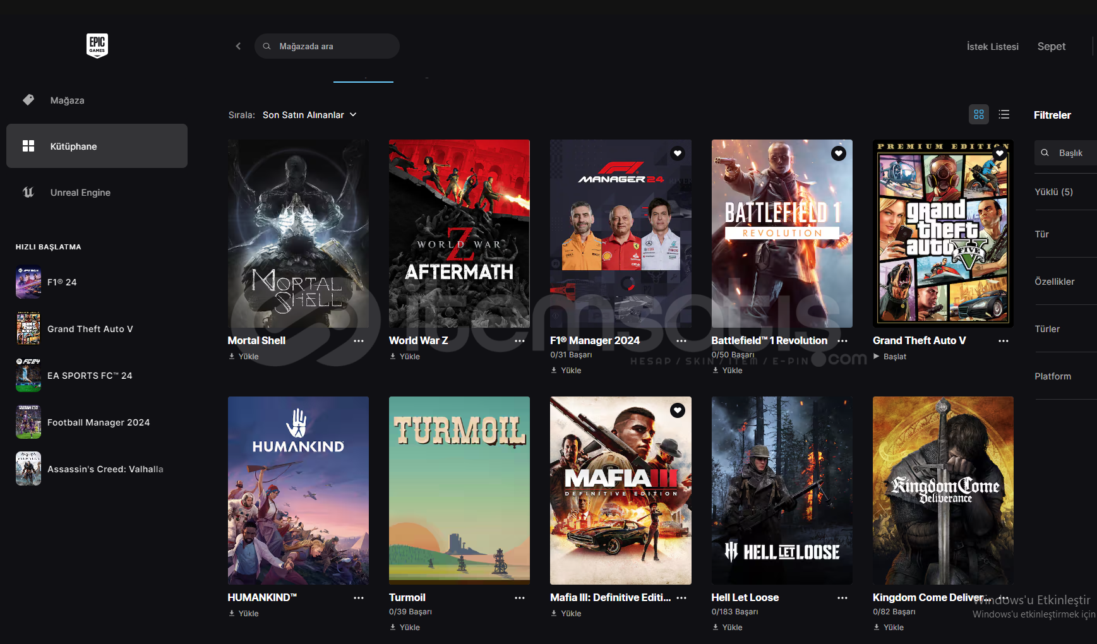
Task: Install Mortal Shell via Yükle
Action: (244, 357)
